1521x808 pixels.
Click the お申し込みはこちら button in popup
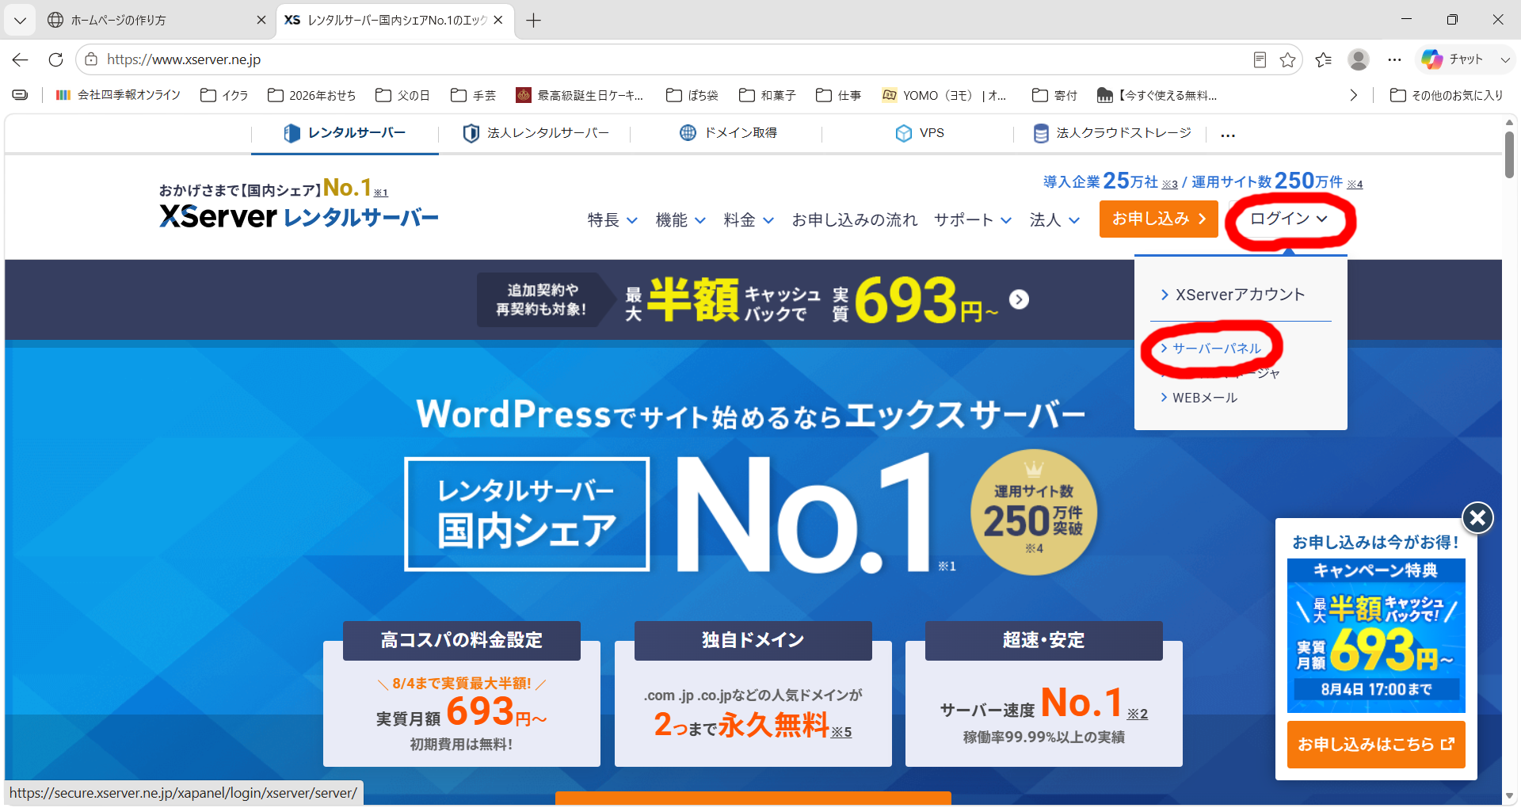click(1376, 744)
